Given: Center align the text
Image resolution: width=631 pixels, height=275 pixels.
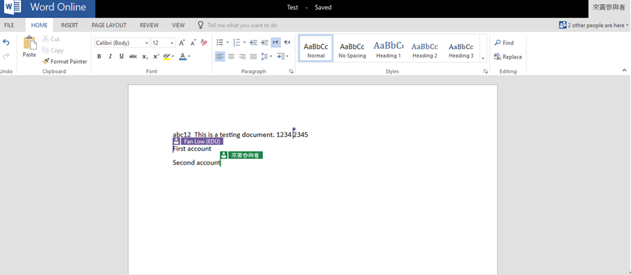Looking at the screenshot, I should click(x=231, y=56).
